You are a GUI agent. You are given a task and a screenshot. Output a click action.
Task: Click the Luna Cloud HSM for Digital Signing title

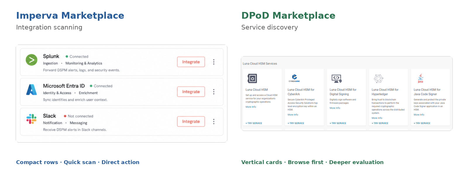click(343, 92)
